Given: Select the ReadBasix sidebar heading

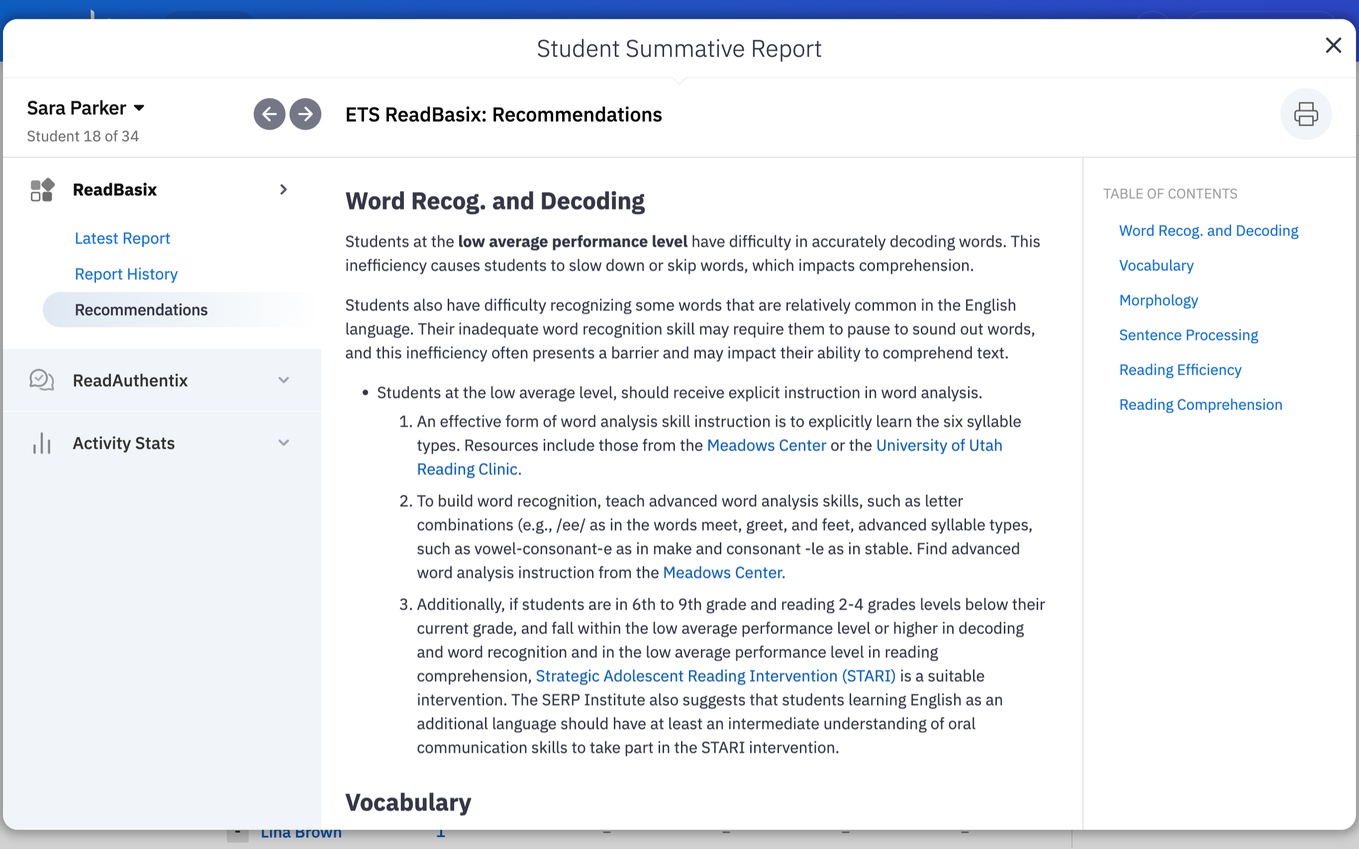Looking at the screenshot, I should [x=114, y=190].
